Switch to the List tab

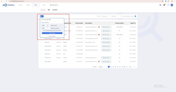tap(36, 5)
